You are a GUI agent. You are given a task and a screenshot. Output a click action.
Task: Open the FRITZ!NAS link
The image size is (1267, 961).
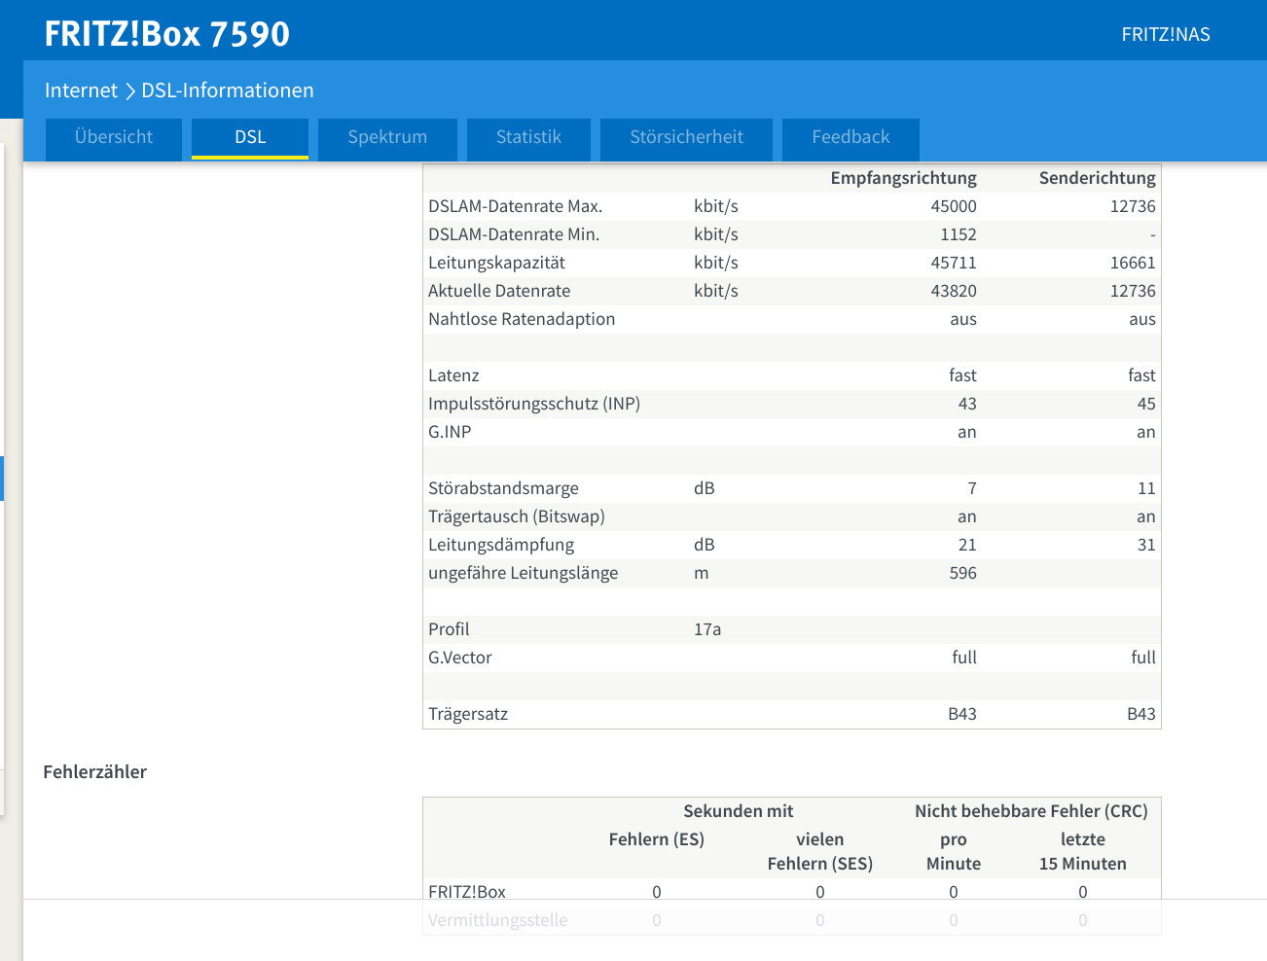[1166, 35]
